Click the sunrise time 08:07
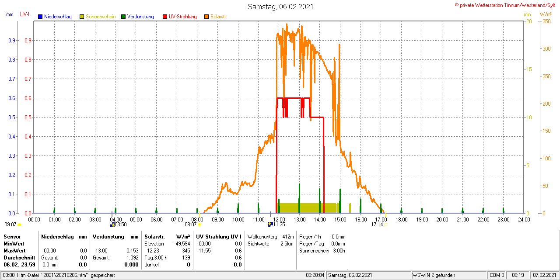This screenshot has height=280, width=560. tap(191, 225)
